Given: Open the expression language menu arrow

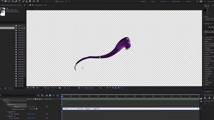Looking at the screenshot, I should pos(36,109).
